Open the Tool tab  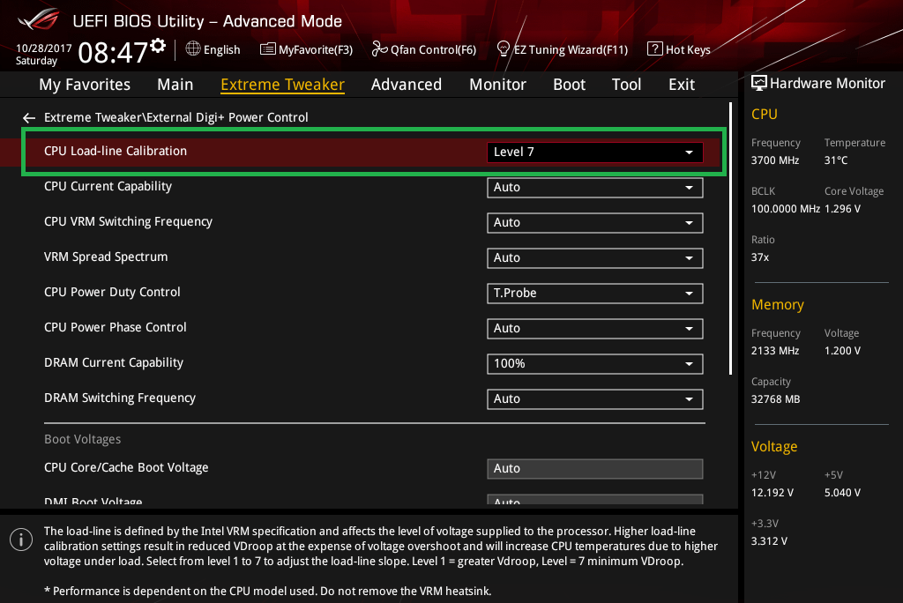627,85
